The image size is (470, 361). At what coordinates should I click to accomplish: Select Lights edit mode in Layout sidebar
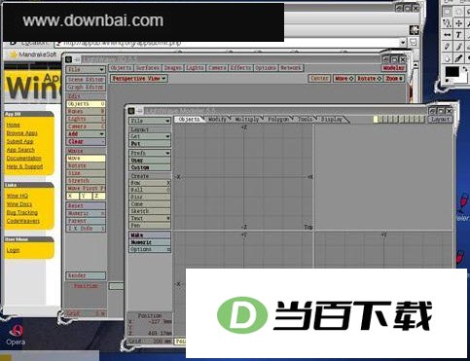[86, 119]
